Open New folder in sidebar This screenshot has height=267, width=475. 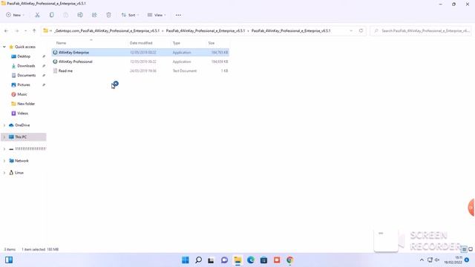(26, 104)
